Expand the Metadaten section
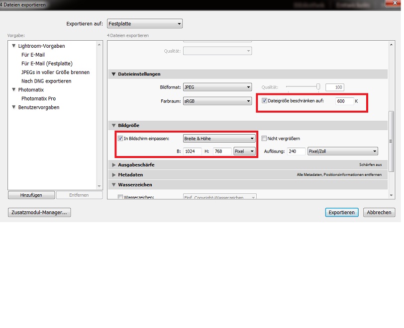Image resolution: width=404 pixels, height=328 pixels. pyautogui.click(x=113, y=175)
